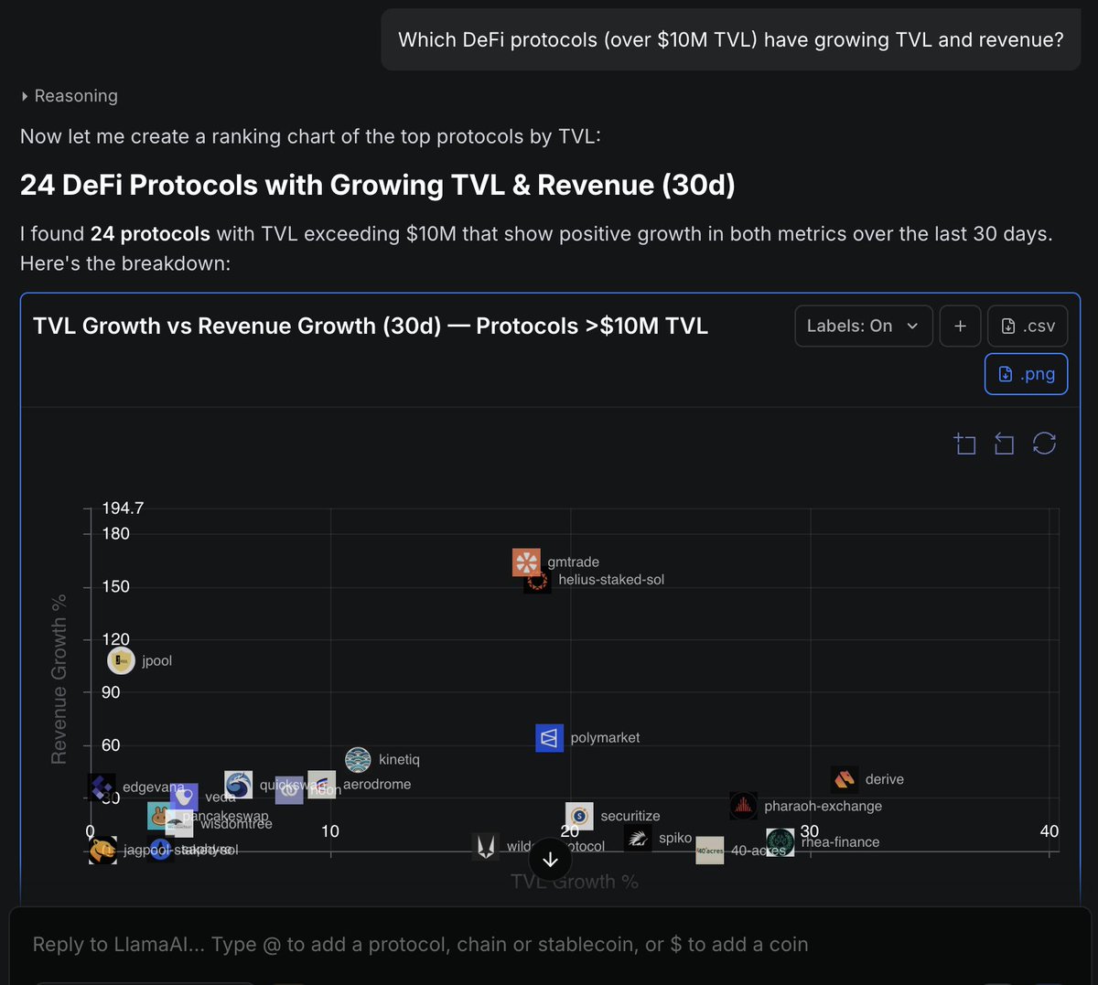Click the Reply to LlamaAI input field
Screen dimensions: 1098x985
pos(412,944)
